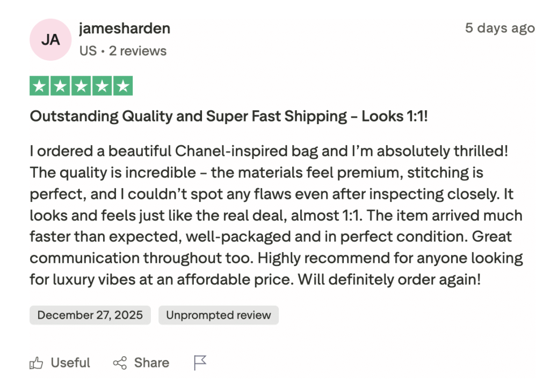Click the second green rating star
Image resolution: width=550 pixels, height=382 pixels.
(x=60, y=87)
